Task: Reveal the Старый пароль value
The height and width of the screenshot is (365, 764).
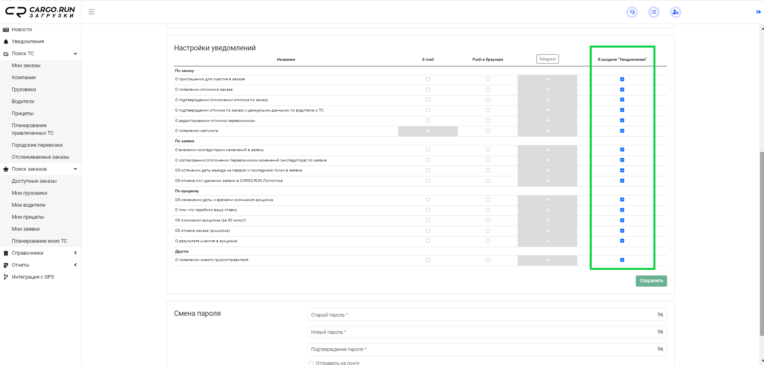Action: 660,315
